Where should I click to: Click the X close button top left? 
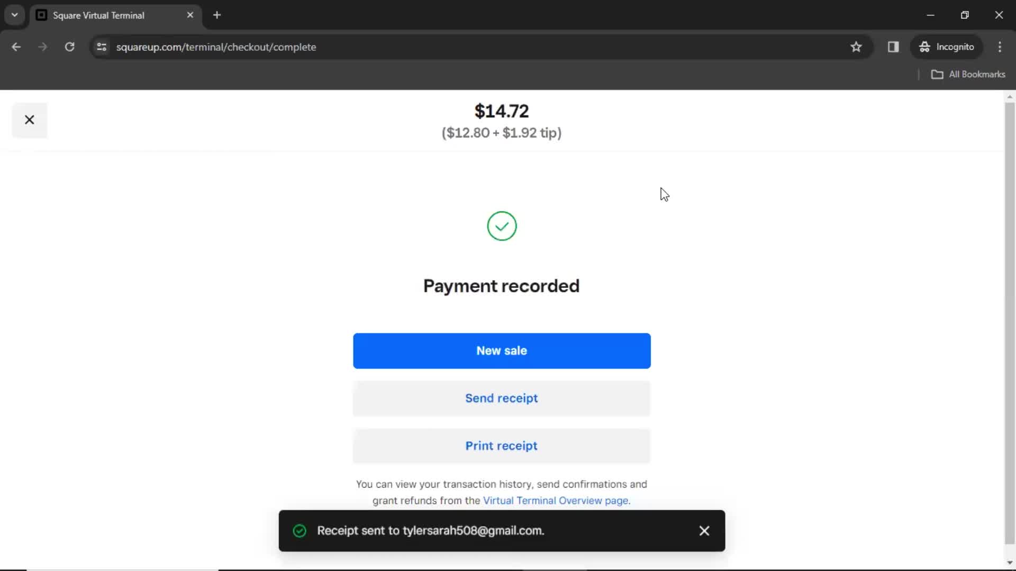[x=29, y=119]
